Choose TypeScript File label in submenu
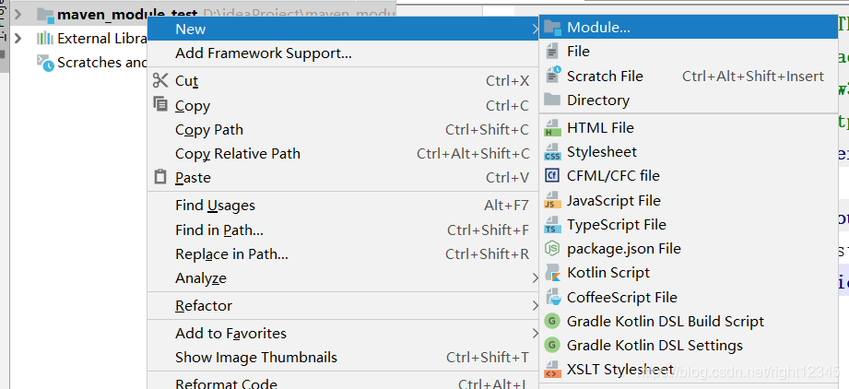Screen dimensions: 849x389 pos(616,224)
